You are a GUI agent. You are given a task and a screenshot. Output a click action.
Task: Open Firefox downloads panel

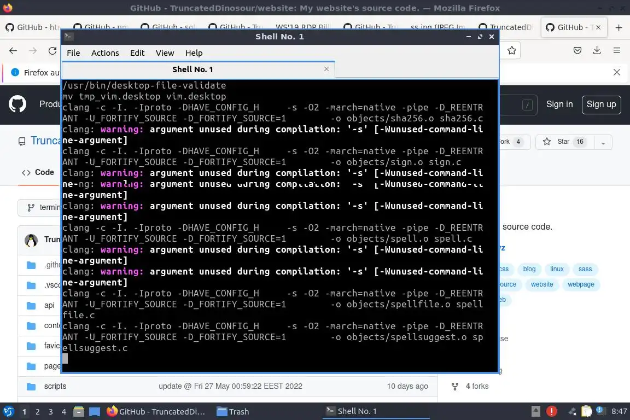(x=597, y=51)
